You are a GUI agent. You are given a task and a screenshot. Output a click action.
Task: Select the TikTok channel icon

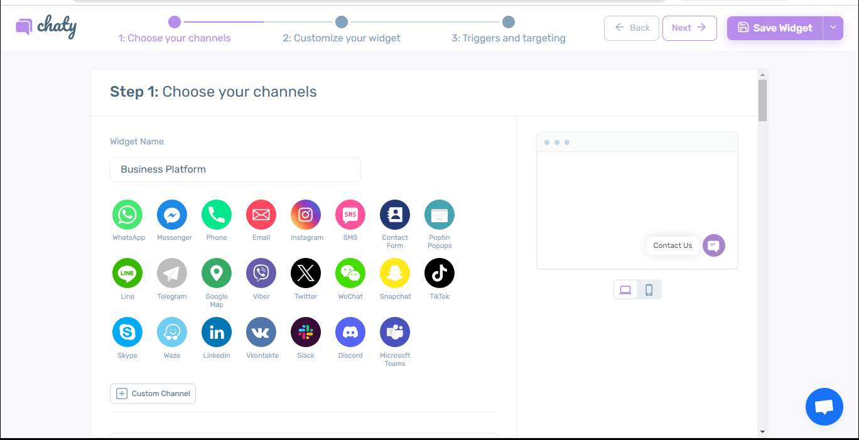tap(440, 274)
